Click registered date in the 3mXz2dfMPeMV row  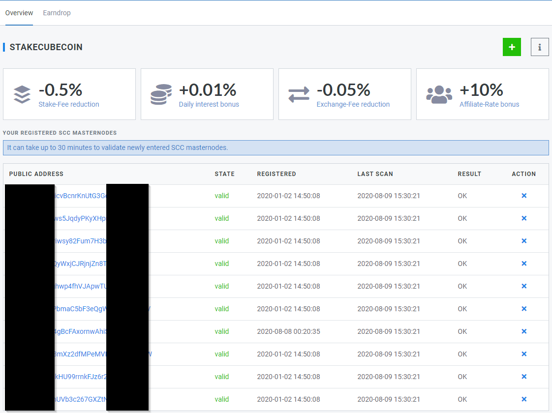pyautogui.click(x=289, y=354)
